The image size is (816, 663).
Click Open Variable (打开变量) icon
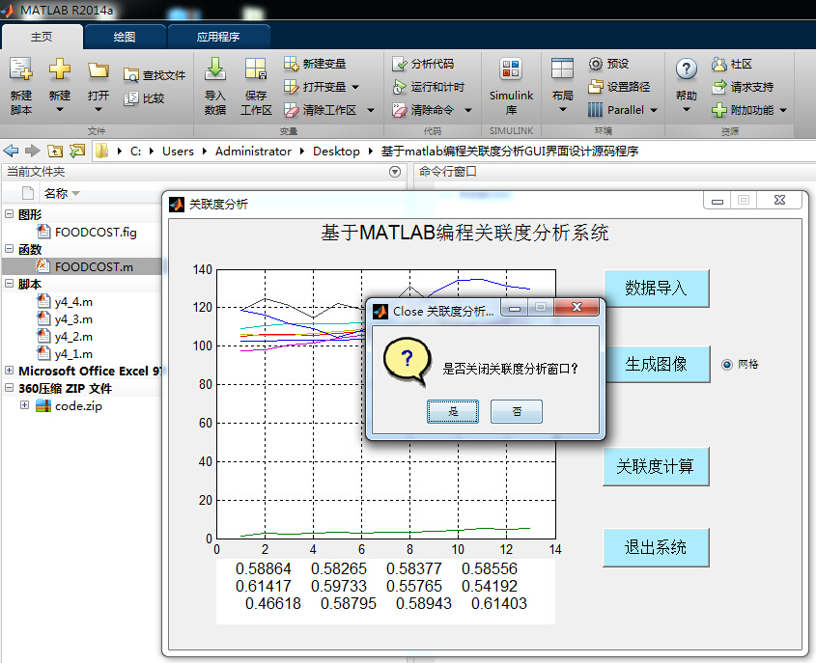(291, 87)
